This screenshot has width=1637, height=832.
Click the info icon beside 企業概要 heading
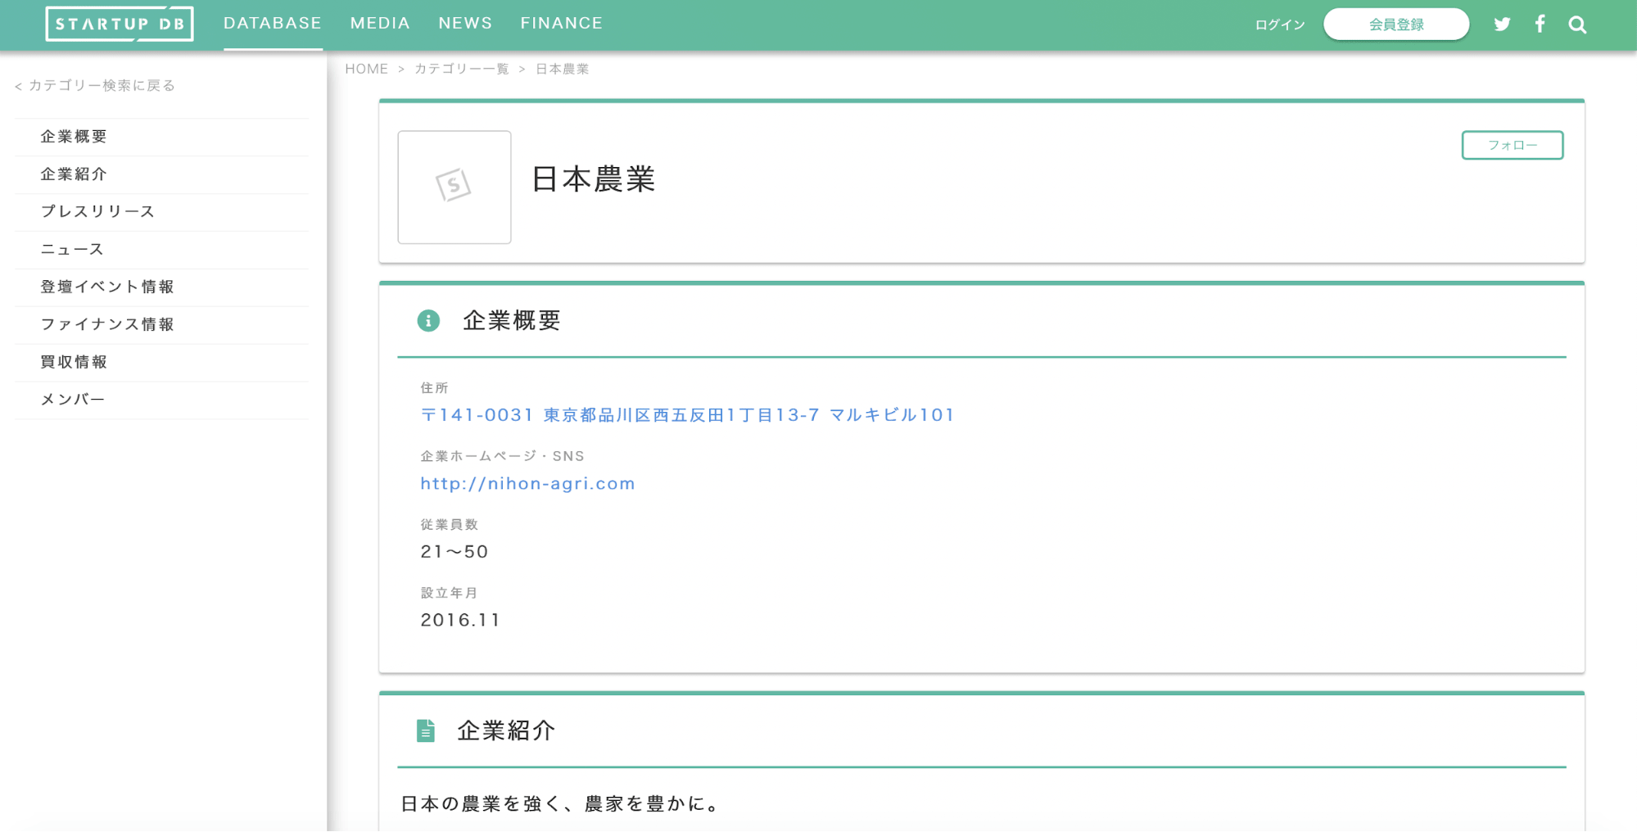coord(428,320)
